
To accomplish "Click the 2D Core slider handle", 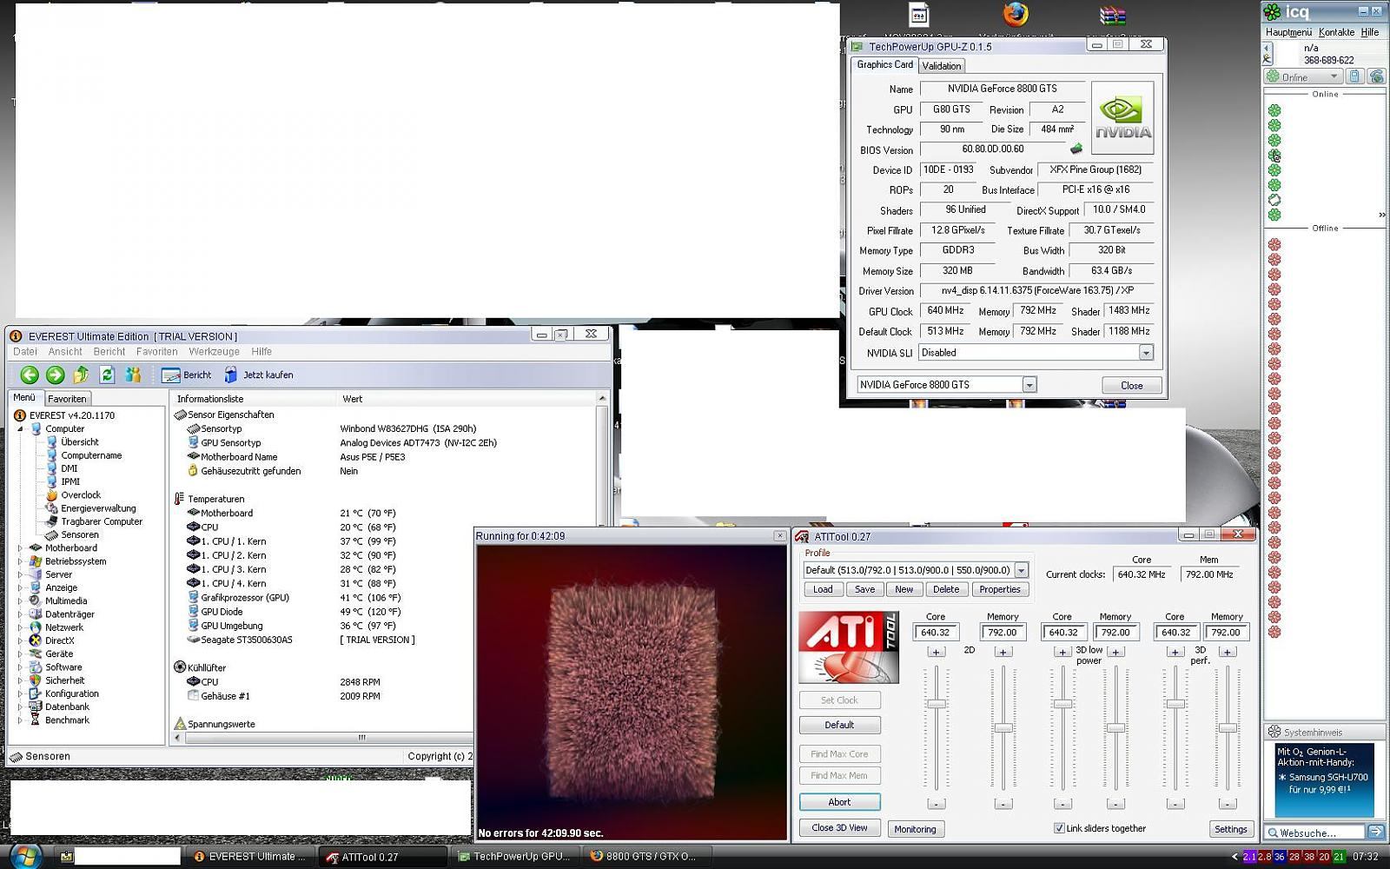I will point(936,704).
